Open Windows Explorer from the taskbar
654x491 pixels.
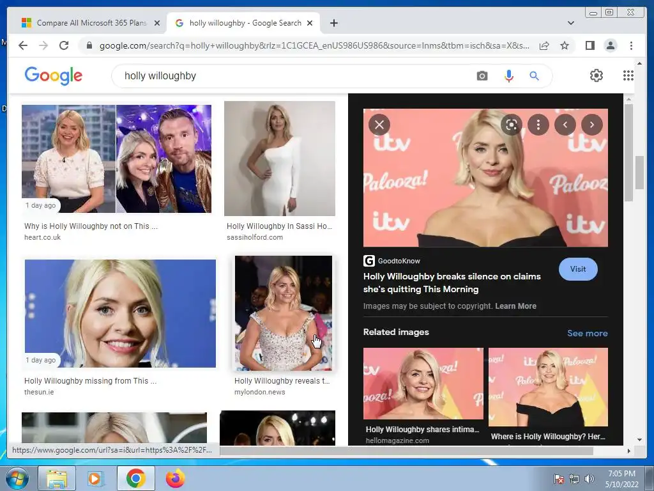[57, 478]
